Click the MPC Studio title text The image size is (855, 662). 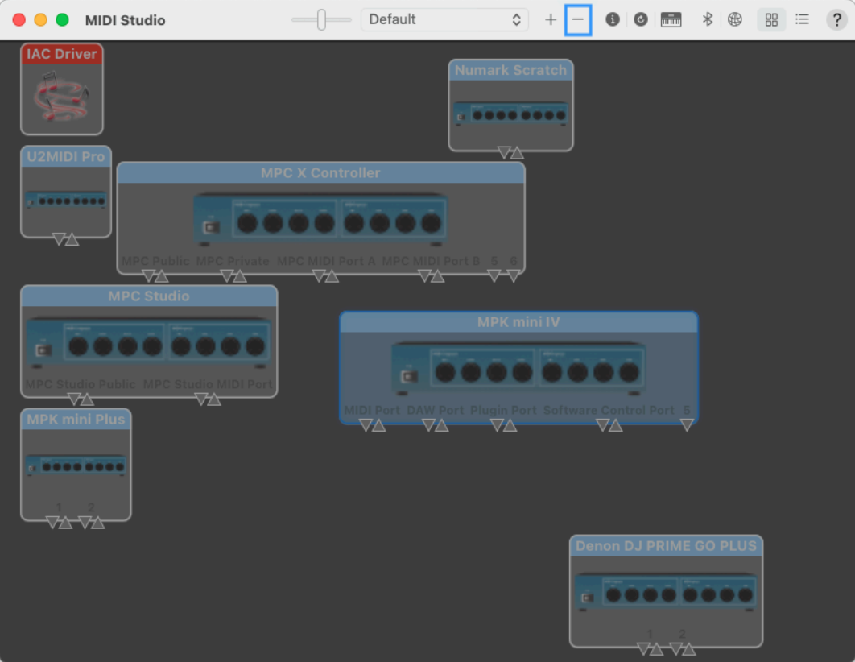pyautogui.click(x=149, y=296)
